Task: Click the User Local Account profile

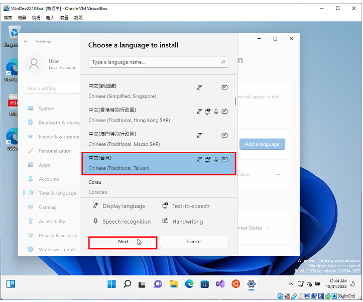Action: pyautogui.click(x=50, y=64)
